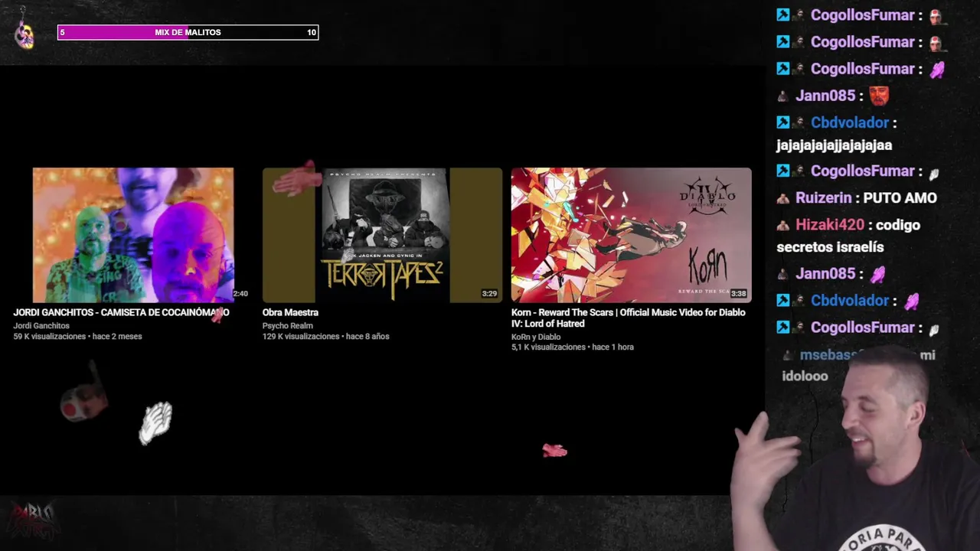Open the Terror Tapes 2 video thumbnail

(x=382, y=235)
